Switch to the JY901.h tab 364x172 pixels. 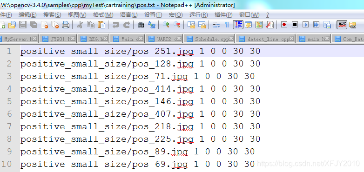58,39
